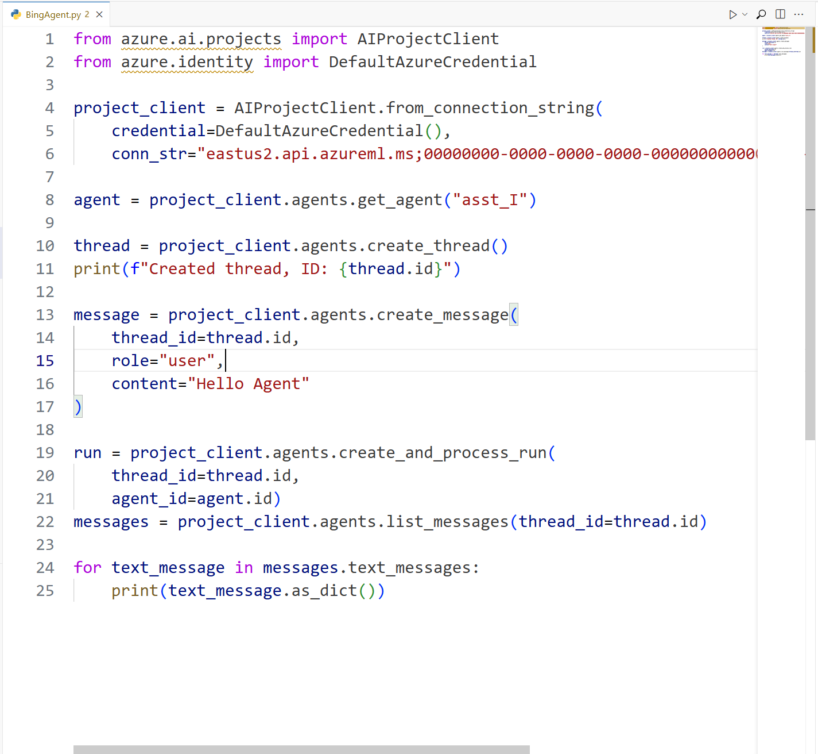This screenshot has height=754, width=818.
Task: Click the "asst_I" string on line 8
Action: (491, 199)
